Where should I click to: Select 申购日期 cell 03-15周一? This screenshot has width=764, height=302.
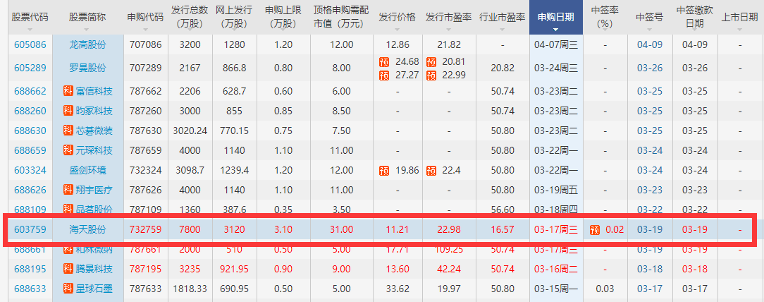(556, 289)
